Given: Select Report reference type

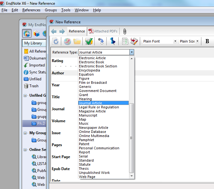Looking at the screenshot, I should pos(104,152).
